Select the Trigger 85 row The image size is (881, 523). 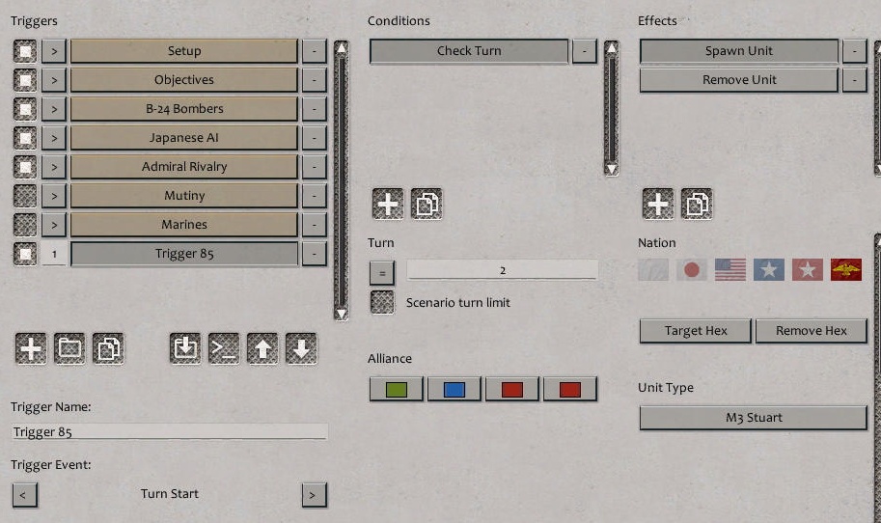point(184,254)
